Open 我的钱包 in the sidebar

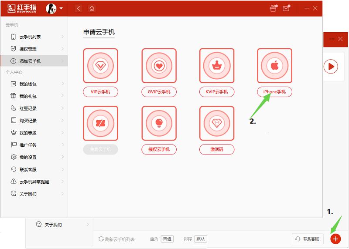coord(34,84)
